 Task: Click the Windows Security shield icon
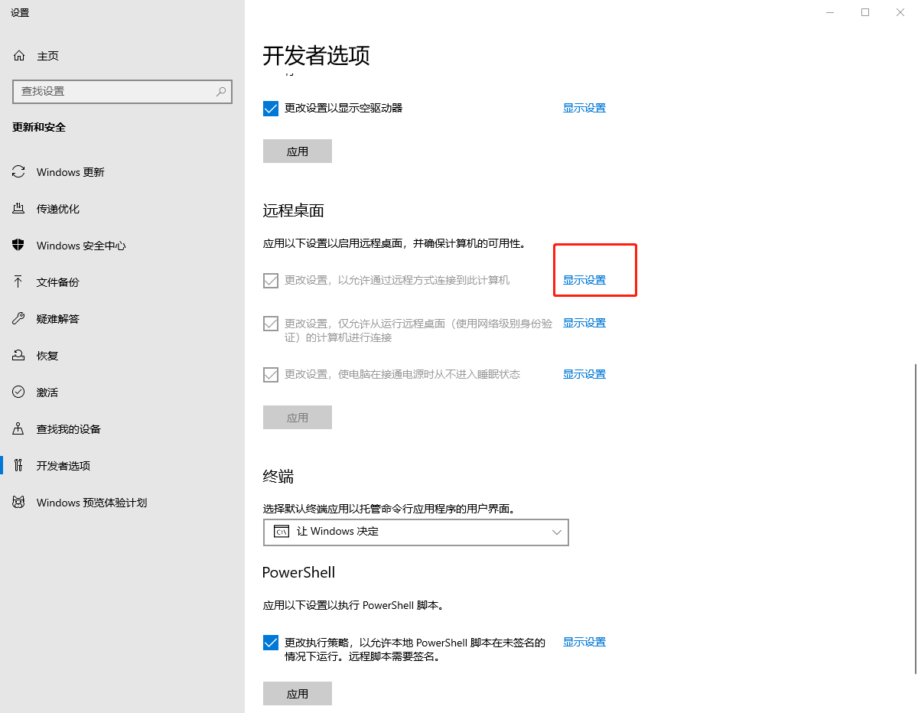click(19, 246)
